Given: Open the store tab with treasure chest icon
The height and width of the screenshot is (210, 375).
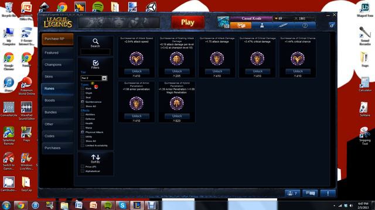Looking at the screenshot, I should pos(241,26).
